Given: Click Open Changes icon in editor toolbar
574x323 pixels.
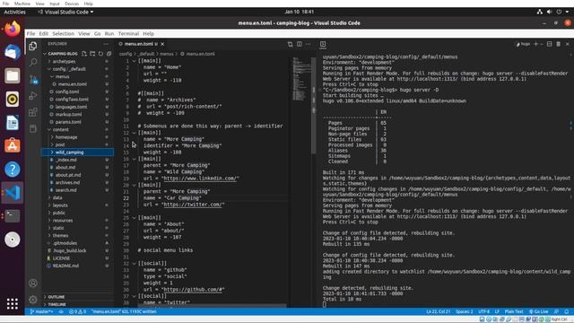Looking at the screenshot, I should point(290,44).
